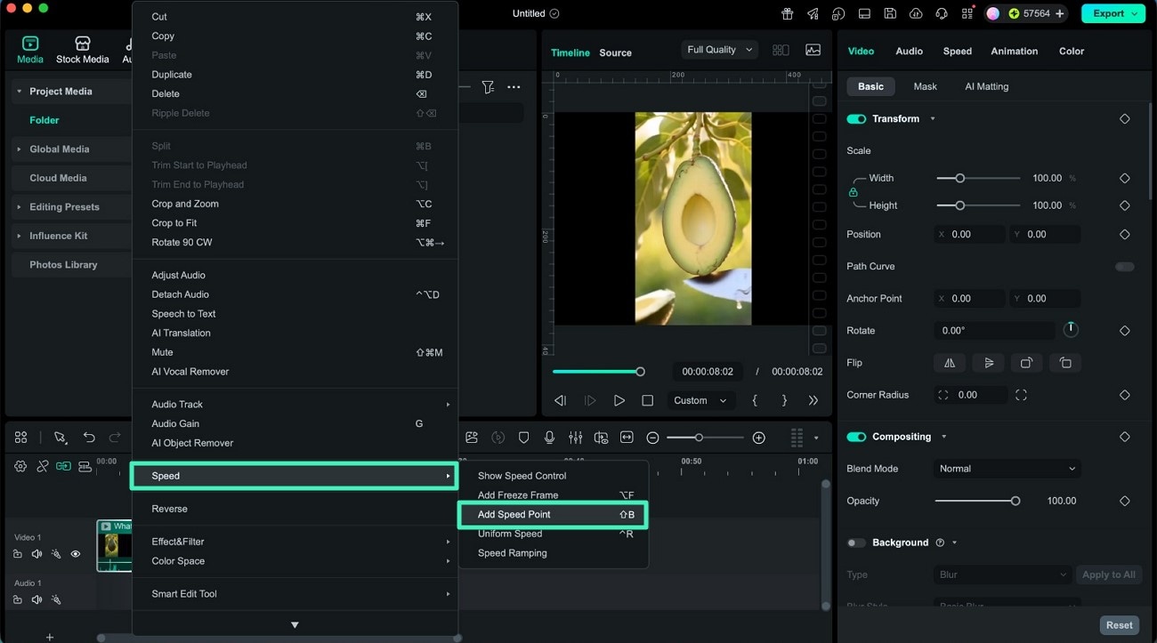This screenshot has height=643, width=1157.
Task: Open the AI Matting tab
Action: [x=986, y=86]
